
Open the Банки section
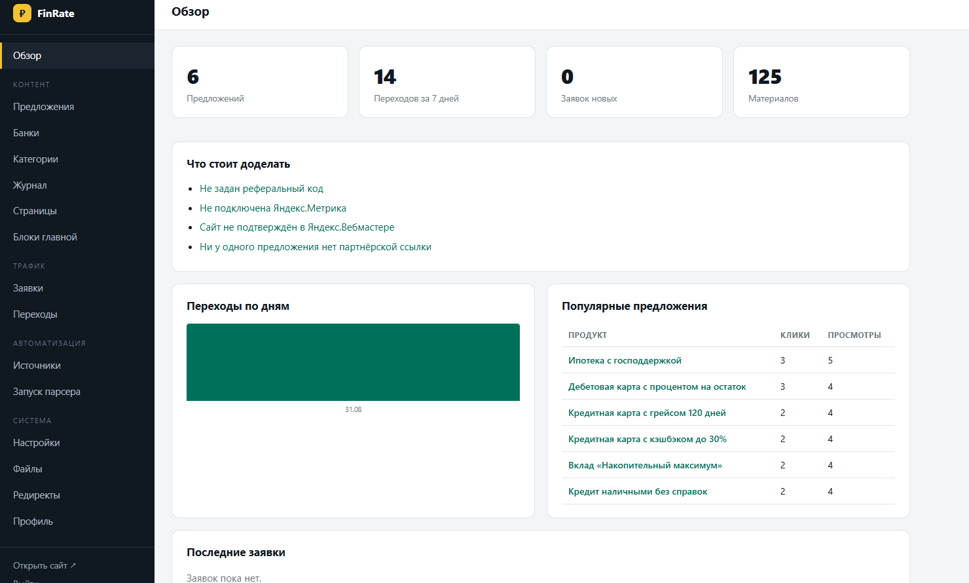pyautogui.click(x=77, y=133)
